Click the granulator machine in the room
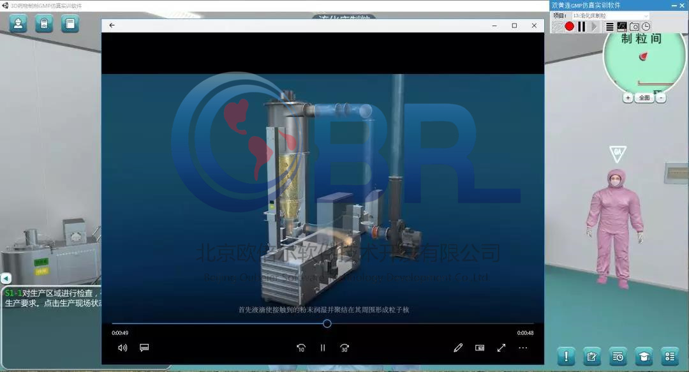The image size is (689, 372). 50,251
